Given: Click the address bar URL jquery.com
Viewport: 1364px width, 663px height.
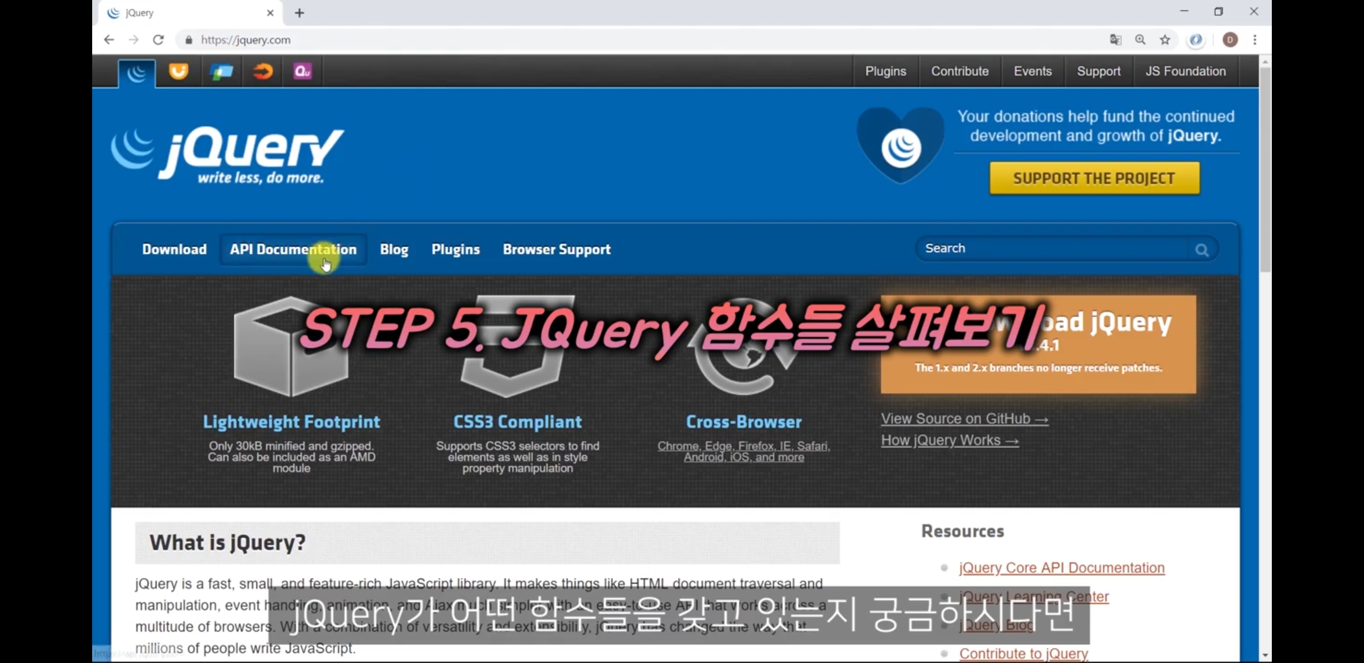Looking at the screenshot, I should coord(246,40).
